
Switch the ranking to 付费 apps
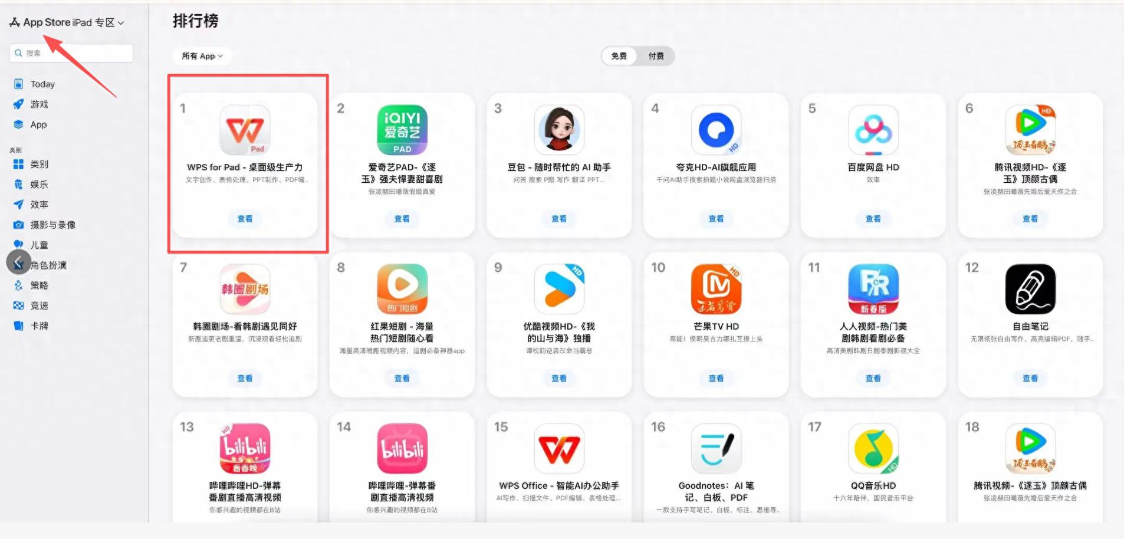(x=656, y=56)
